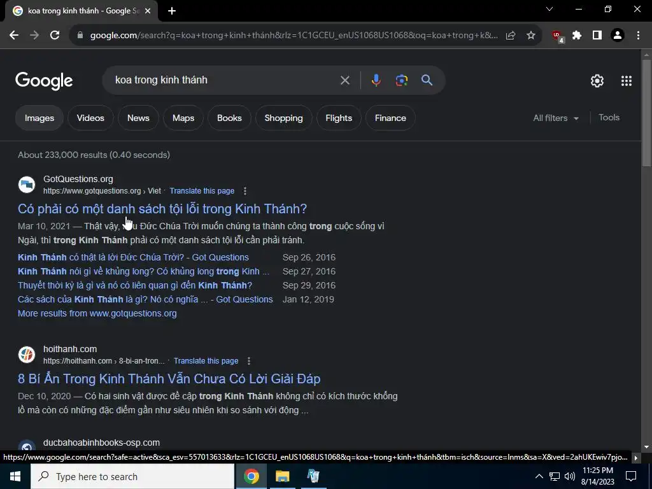The height and width of the screenshot is (489, 652).
Task: Open the volume tray icon
Action: (569, 476)
